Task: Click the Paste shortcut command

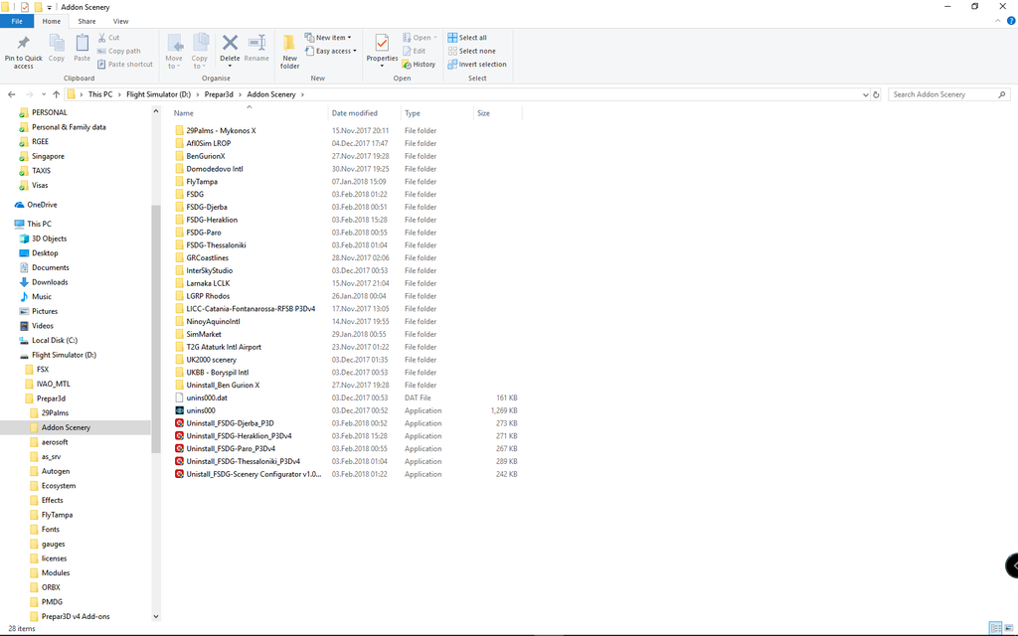Action: (x=124, y=65)
